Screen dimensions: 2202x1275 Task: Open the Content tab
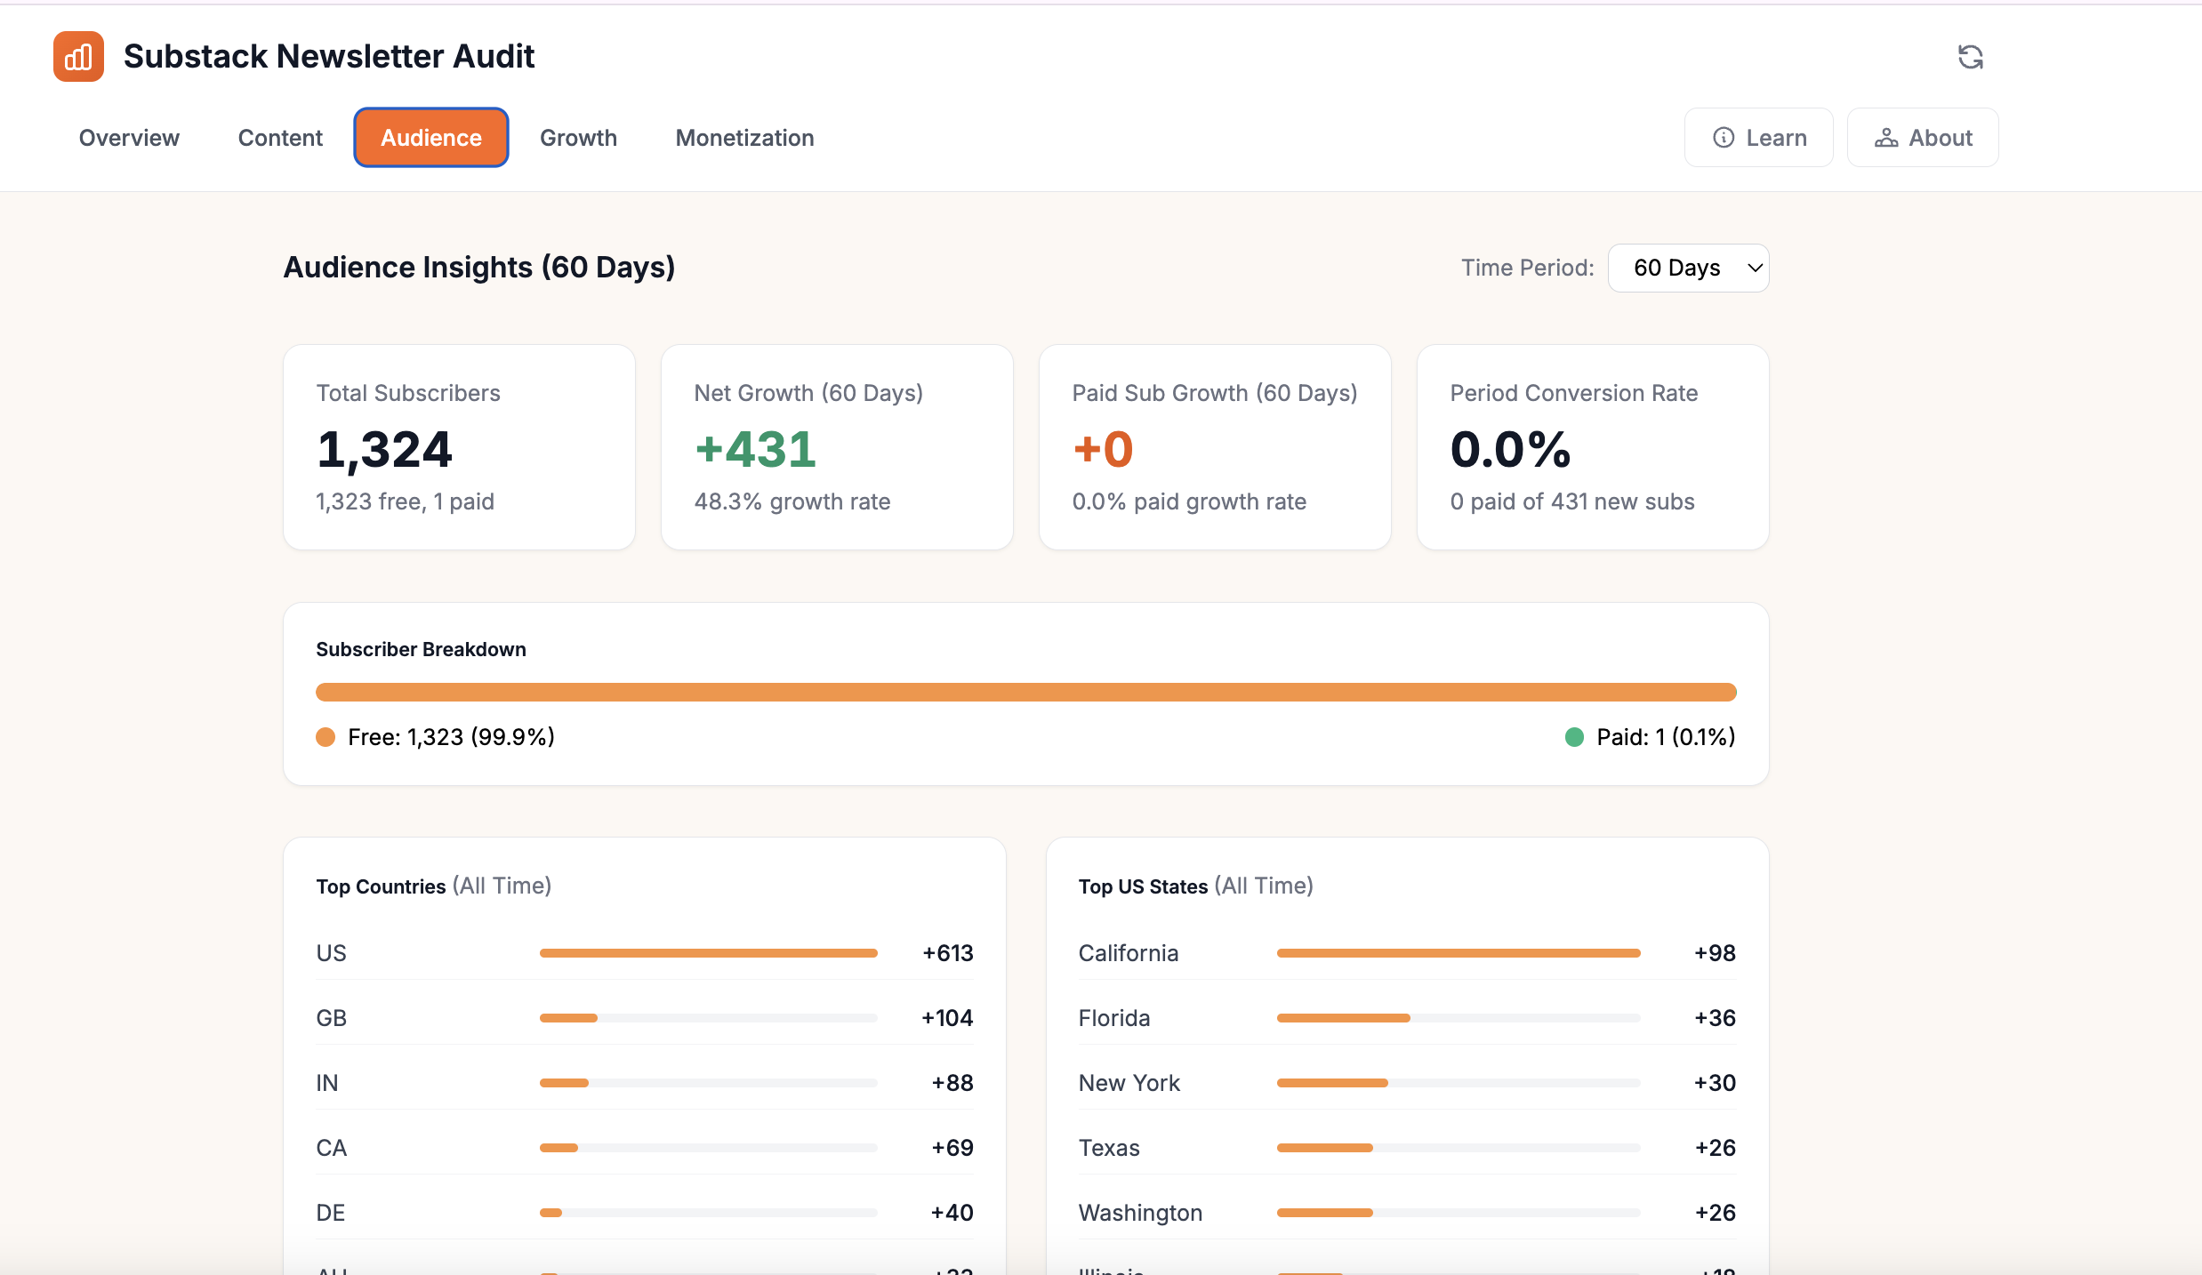tap(280, 138)
